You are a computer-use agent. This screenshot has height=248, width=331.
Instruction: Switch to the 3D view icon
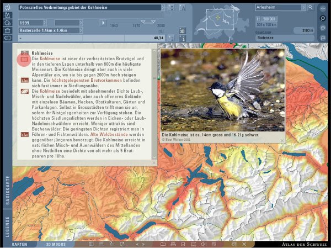(182, 31)
